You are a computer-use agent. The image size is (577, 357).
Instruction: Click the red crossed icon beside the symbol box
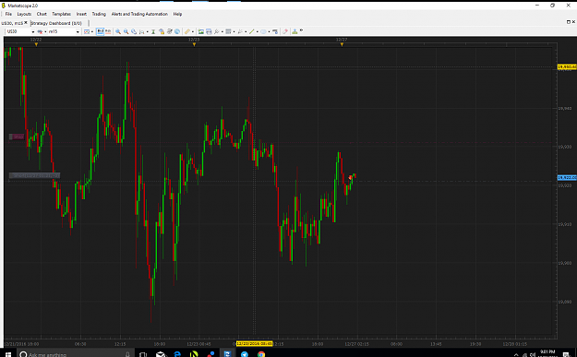coord(40,31)
